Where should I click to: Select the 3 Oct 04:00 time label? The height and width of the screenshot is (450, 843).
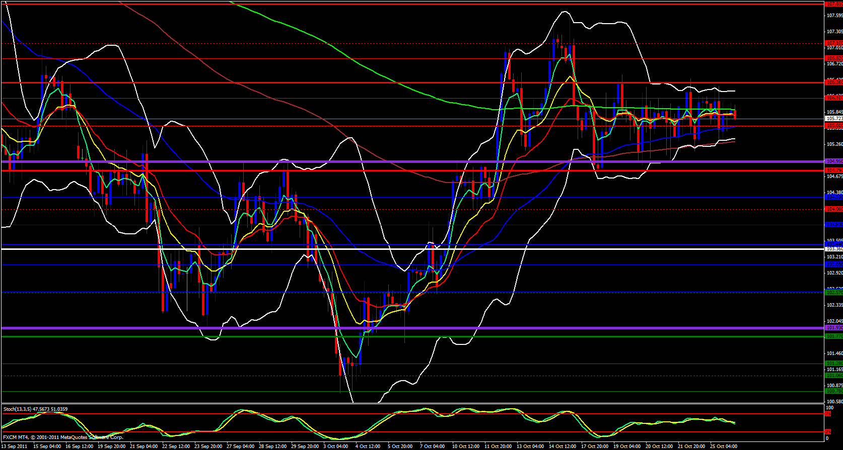pyautogui.click(x=335, y=446)
